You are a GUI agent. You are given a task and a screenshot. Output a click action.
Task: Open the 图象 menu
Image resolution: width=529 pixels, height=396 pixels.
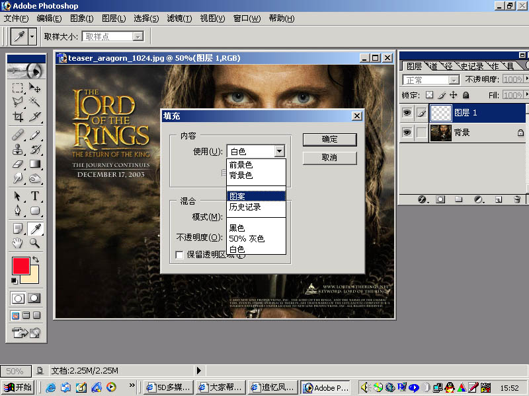pyautogui.click(x=81, y=18)
